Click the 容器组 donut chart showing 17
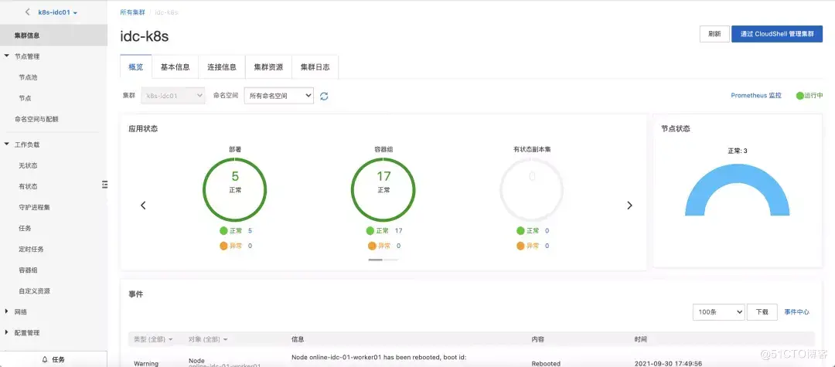This screenshot has width=835, height=367. (x=383, y=189)
